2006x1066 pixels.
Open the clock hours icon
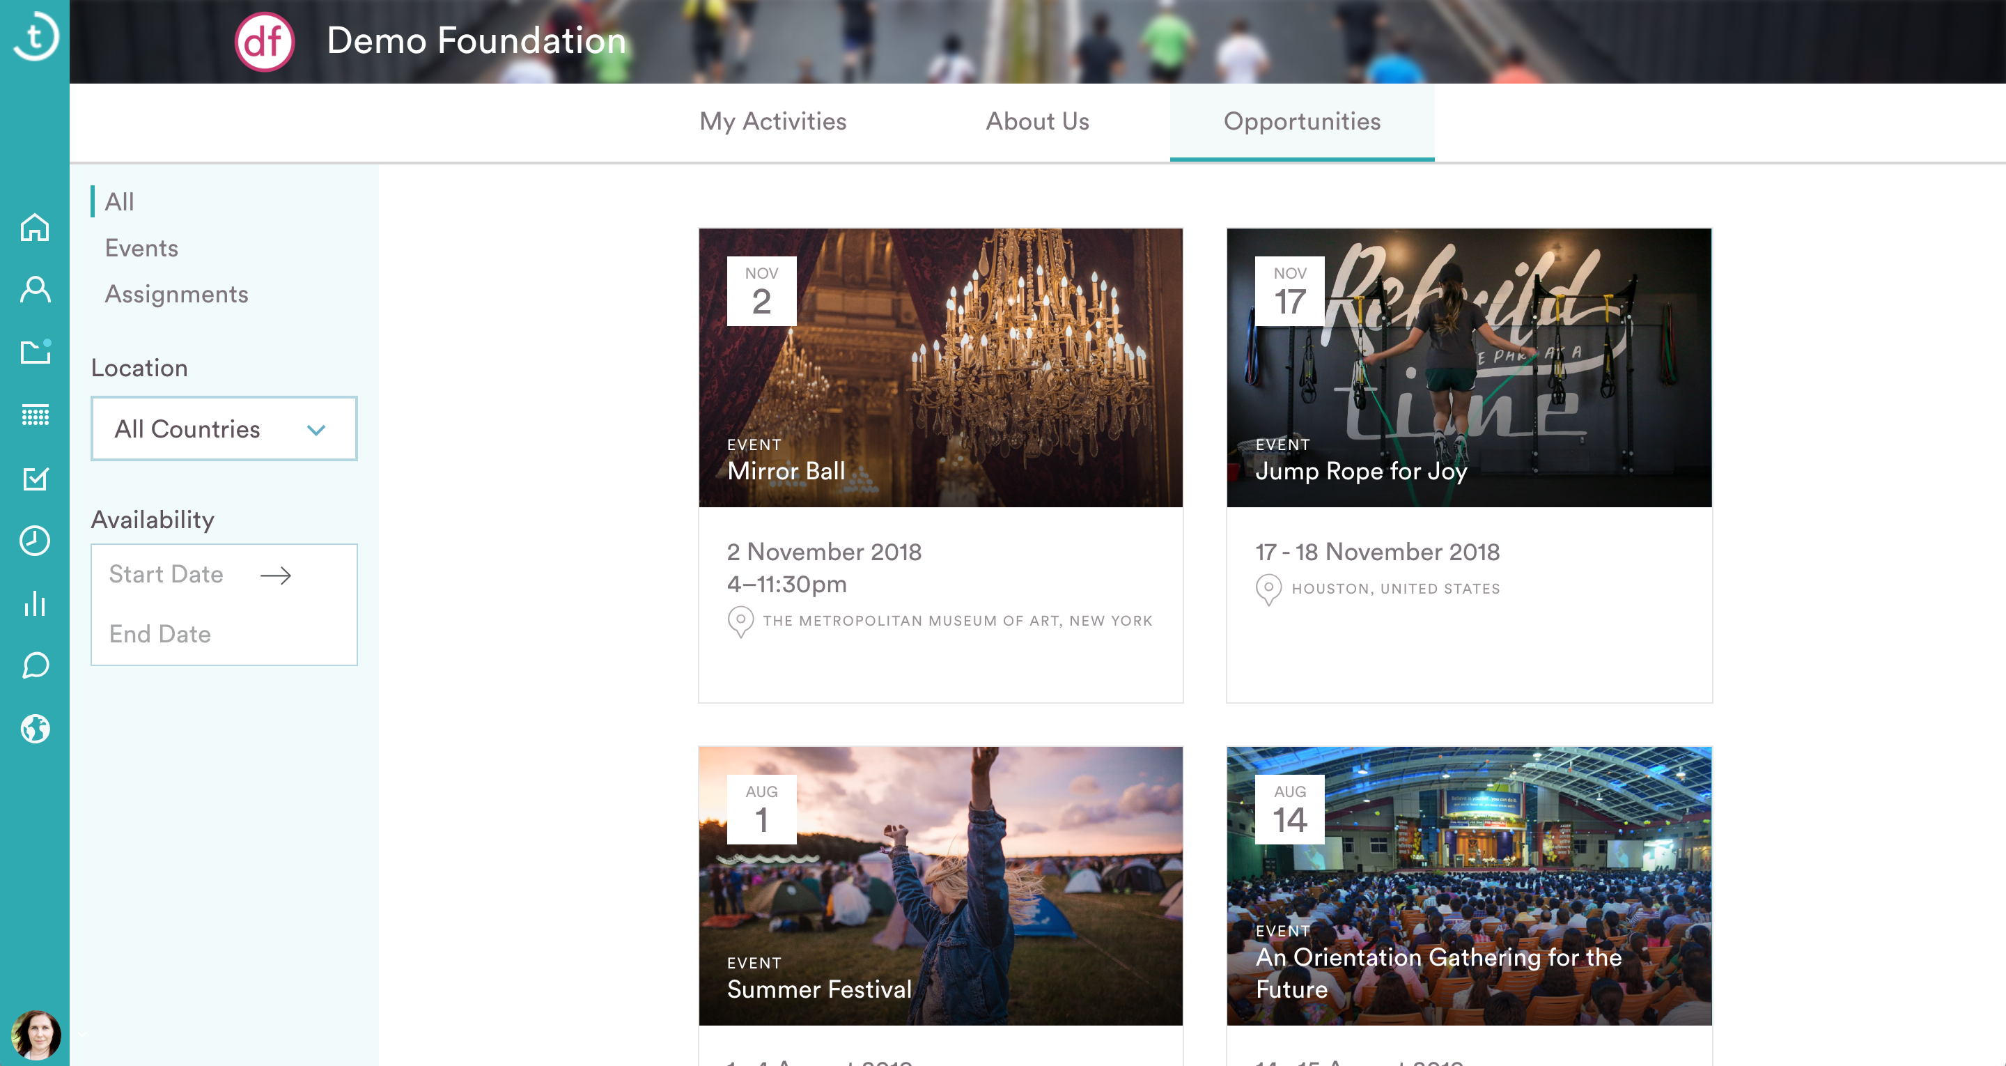point(35,541)
